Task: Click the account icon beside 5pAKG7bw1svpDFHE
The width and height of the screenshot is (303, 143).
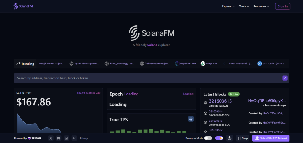Action: pos(71,64)
